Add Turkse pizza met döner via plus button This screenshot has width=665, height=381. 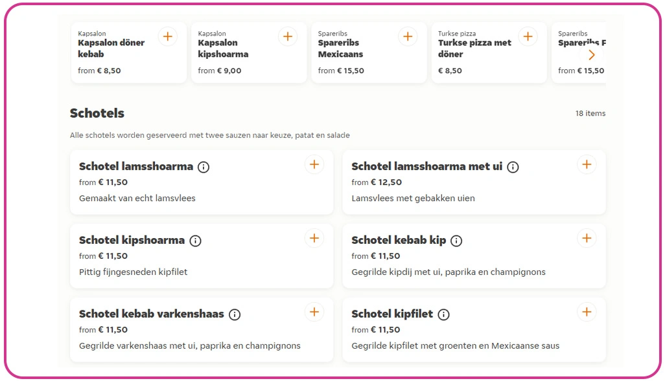click(528, 36)
